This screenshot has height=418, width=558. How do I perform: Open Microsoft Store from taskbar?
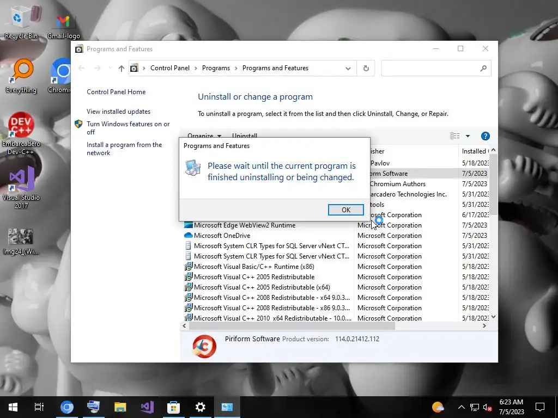174,407
